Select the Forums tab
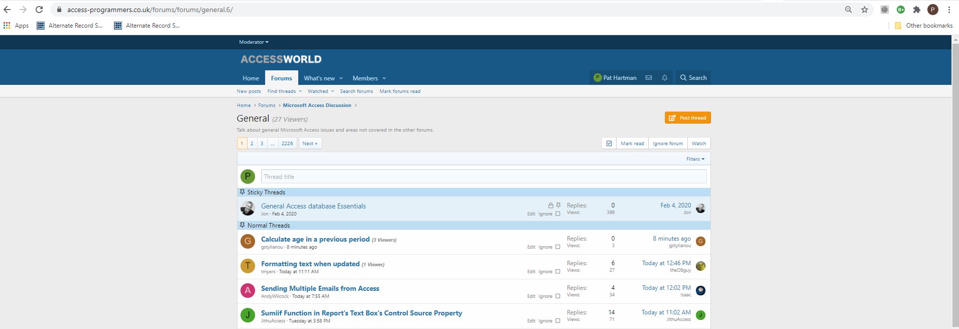Viewport: 959px width, 329px height. click(282, 78)
